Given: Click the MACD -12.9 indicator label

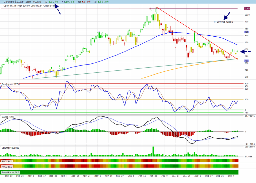Looking at the screenshot, I should click(7, 117).
